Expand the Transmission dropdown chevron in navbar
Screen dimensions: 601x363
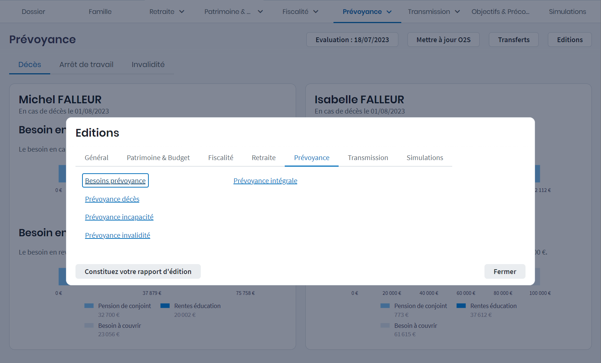coord(457,12)
